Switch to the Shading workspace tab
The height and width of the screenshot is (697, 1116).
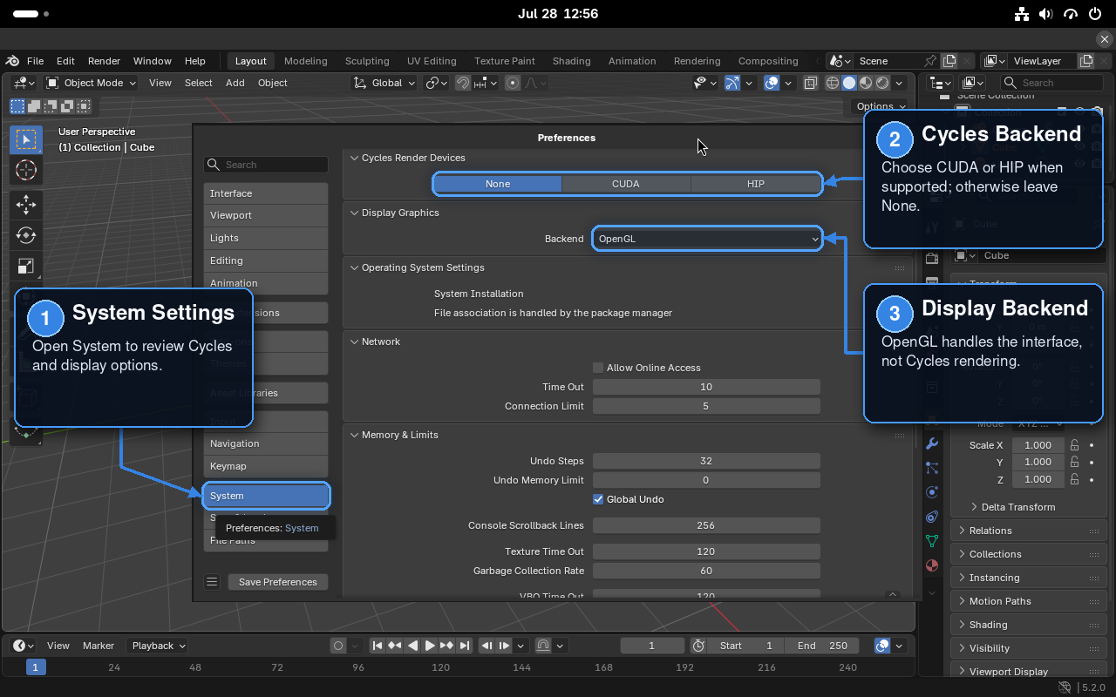point(571,61)
